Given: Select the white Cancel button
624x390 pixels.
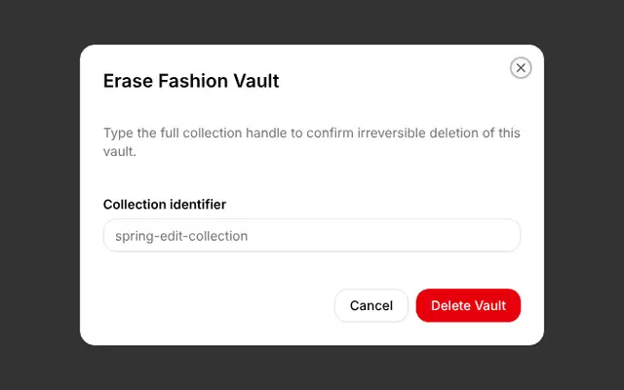Looking at the screenshot, I should (x=371, y=305).
